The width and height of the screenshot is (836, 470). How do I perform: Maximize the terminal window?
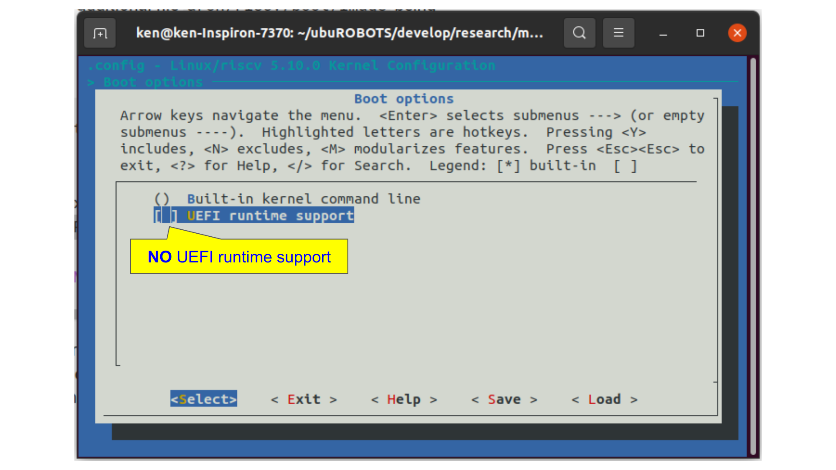700,33
